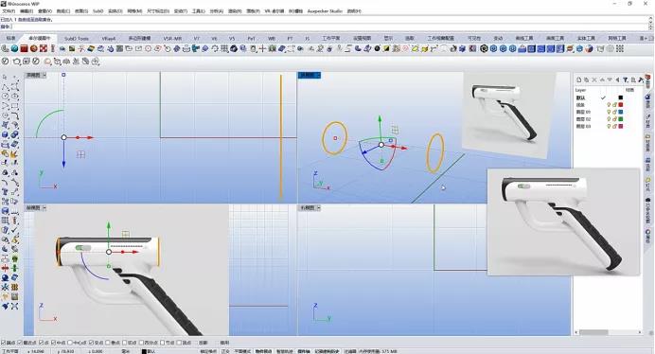
Task: Open the bottom-right viewport title dropdown
Action: [318, 207]
